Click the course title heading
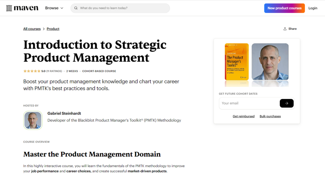The width and height of the screenshot is (325, 182). [x=95, y=51]
